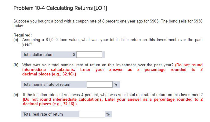Click the Problem 10-4 Calculating Returns heading
The width and height of the screenshot is (210, 122).
click(60, 8)
